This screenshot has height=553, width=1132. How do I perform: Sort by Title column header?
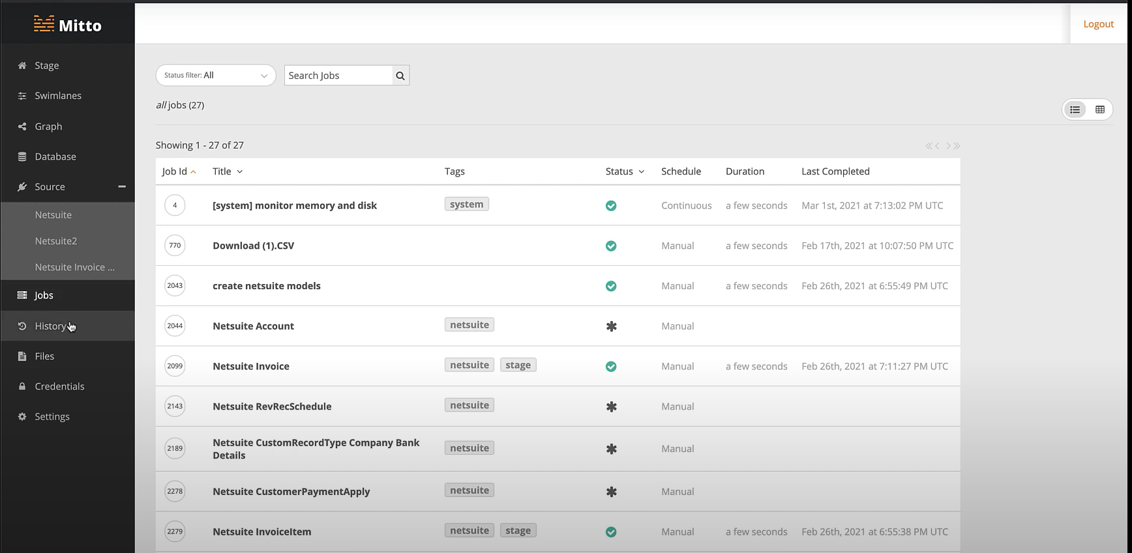(228, 171)
